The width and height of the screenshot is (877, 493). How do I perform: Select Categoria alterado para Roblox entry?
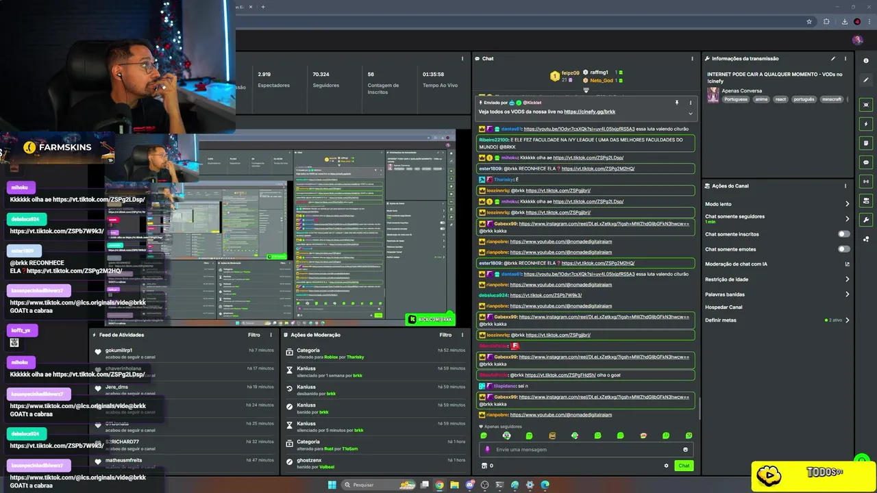[375, 353]
